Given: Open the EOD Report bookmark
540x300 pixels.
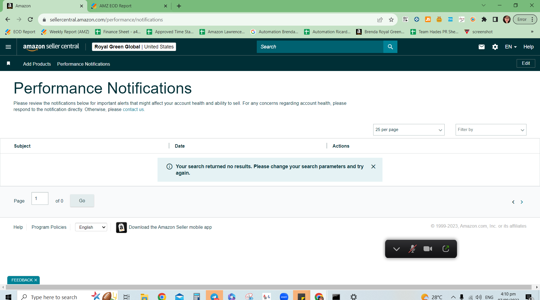Looking at the screenshot, I should 20,32.
